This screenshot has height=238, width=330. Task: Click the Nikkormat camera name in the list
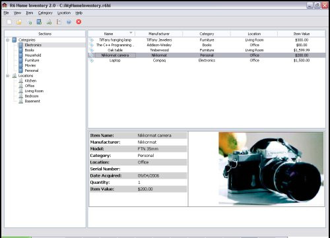coord(115,55)
